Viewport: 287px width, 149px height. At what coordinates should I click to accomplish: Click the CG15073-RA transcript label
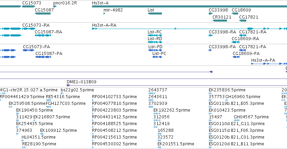pos(36,25)
